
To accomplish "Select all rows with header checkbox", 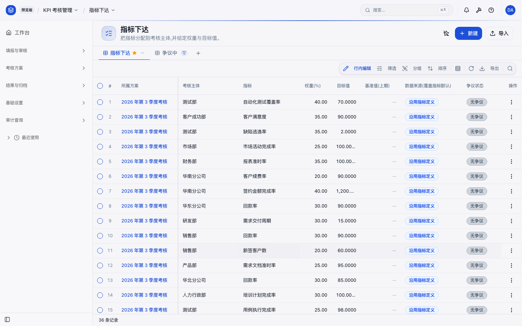I will pyautogui.click(x=100, y=86).
